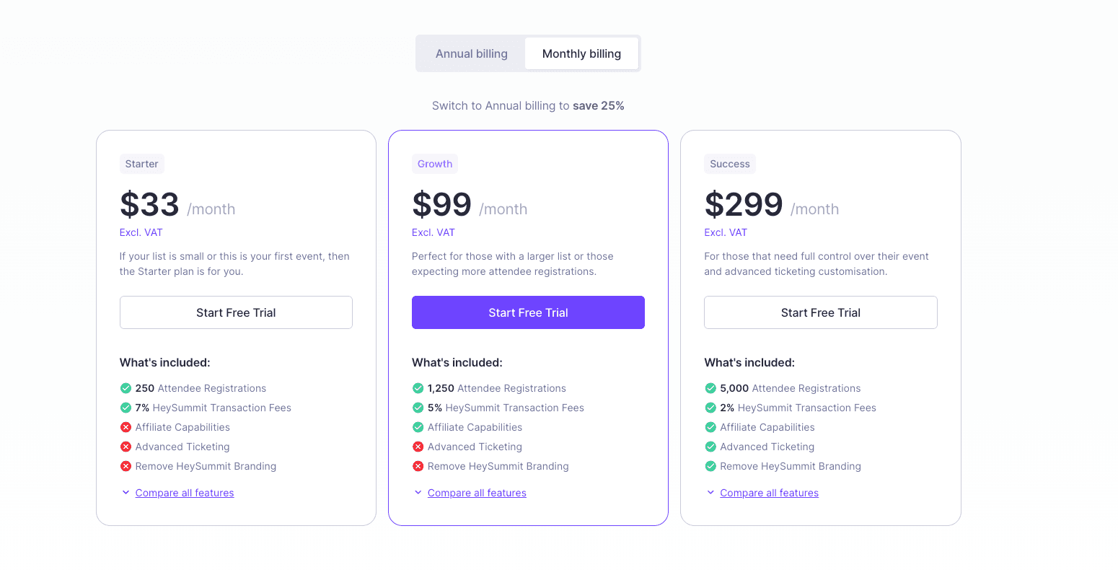The height and width of the screenshot is (570, 1118).
Task: Click green check beside Growth Affiliate Capabilities
Action: click(418, 427)
